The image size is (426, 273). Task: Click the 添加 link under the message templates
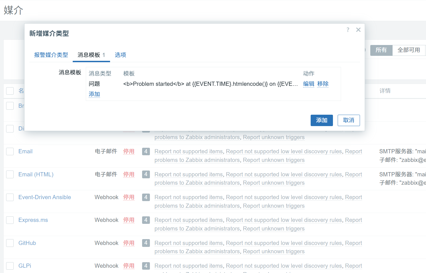(94, 94)
